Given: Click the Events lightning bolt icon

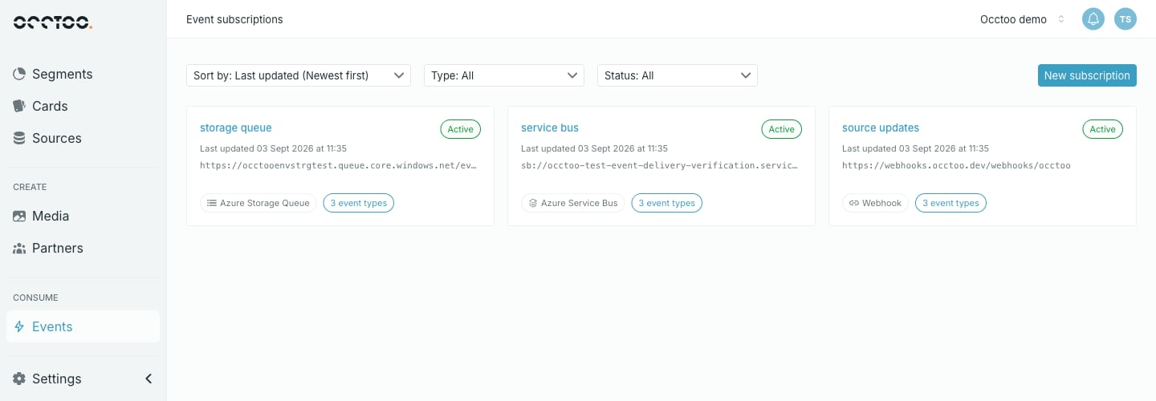Looking at the screenshot, I should click(x=19, y=326).
